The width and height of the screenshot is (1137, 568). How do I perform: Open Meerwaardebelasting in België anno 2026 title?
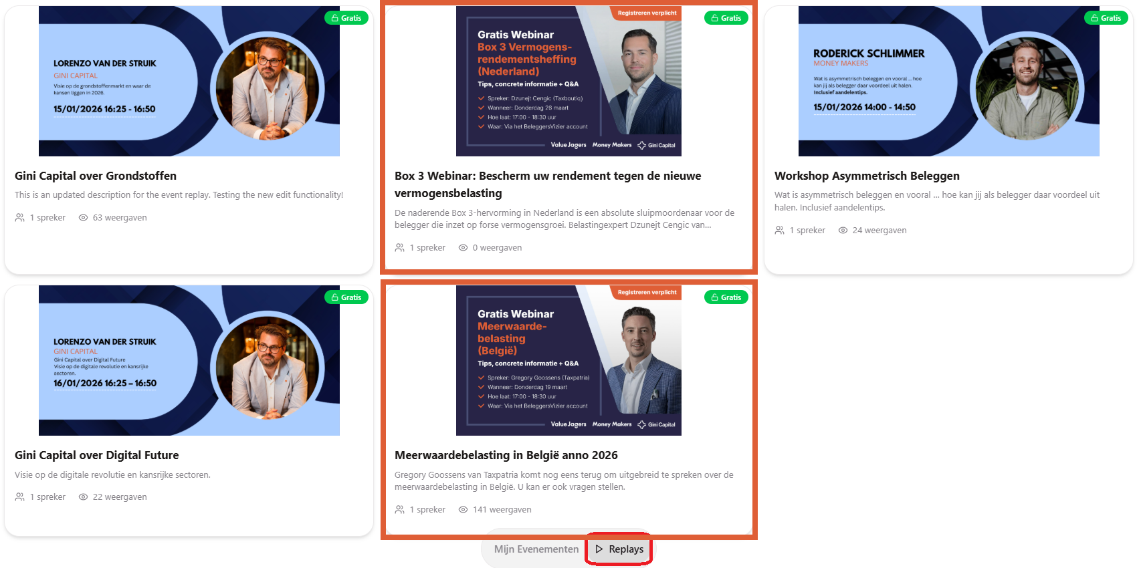[506, 455]
